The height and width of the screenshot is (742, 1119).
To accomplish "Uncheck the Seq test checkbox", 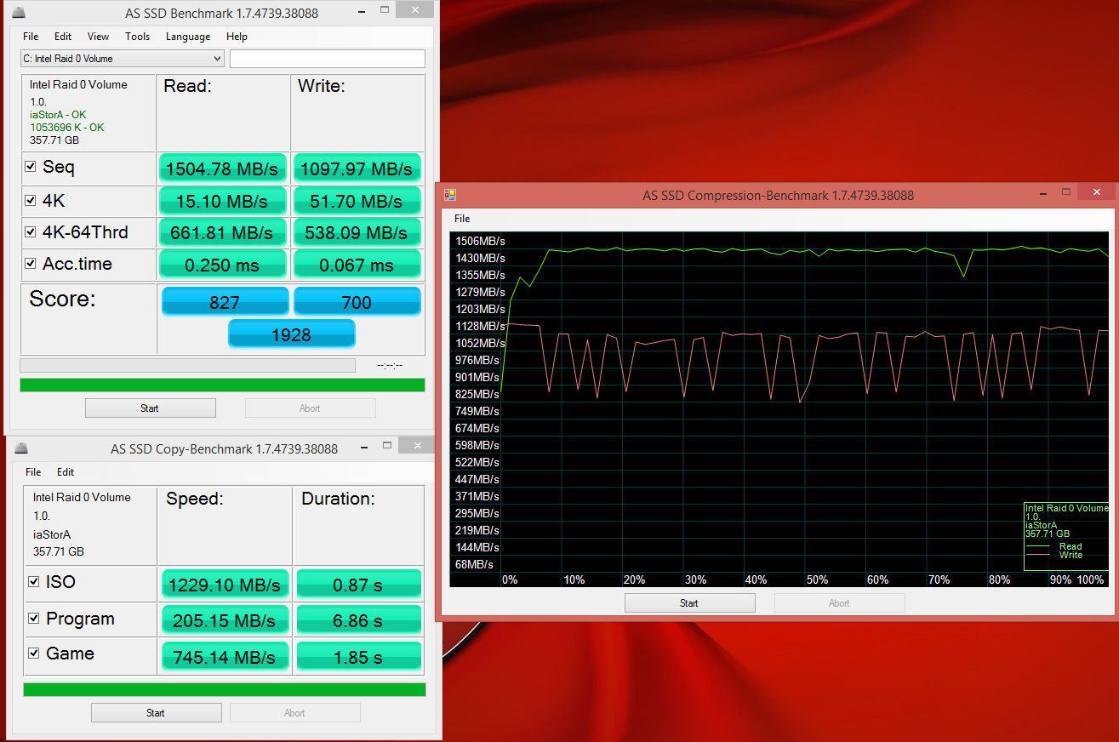I will [31, 168].
